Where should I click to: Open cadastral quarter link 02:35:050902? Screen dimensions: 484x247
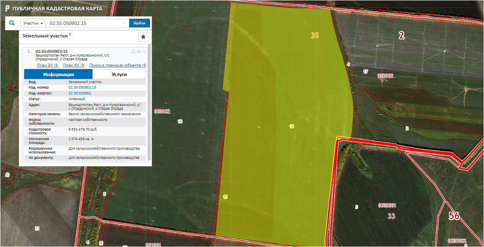click(80, 94)
